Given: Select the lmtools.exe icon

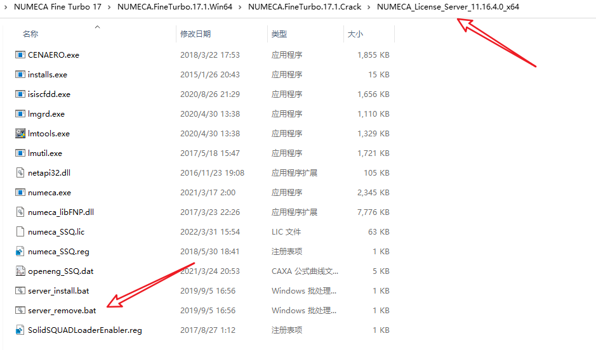Looking at the screenshot, I should 20,133.
